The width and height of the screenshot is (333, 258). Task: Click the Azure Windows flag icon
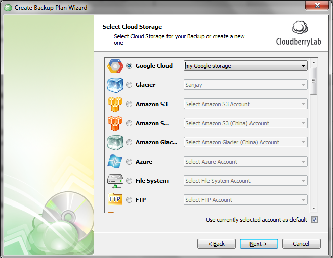pos(115,162)
